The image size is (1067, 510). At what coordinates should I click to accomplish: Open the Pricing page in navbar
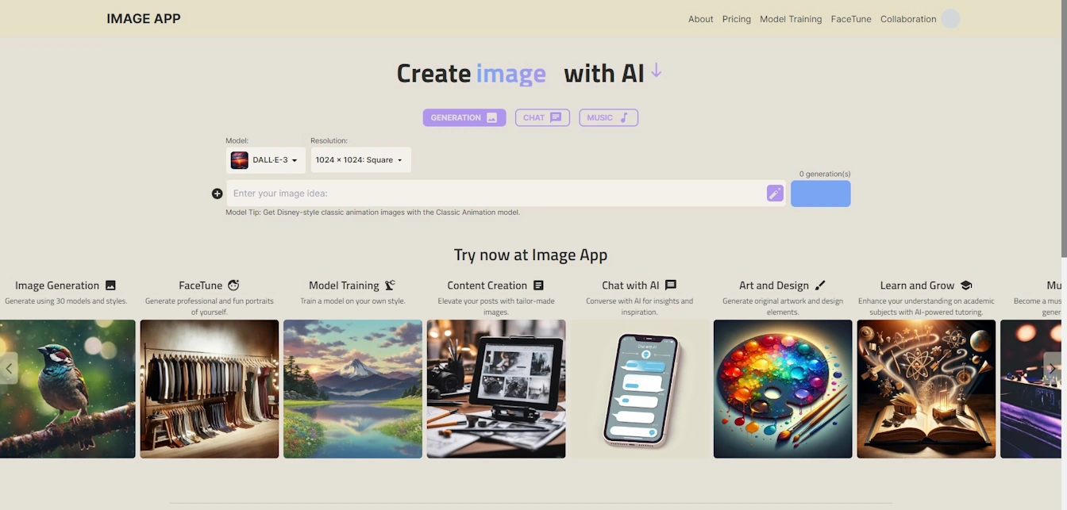pos(736,19)
